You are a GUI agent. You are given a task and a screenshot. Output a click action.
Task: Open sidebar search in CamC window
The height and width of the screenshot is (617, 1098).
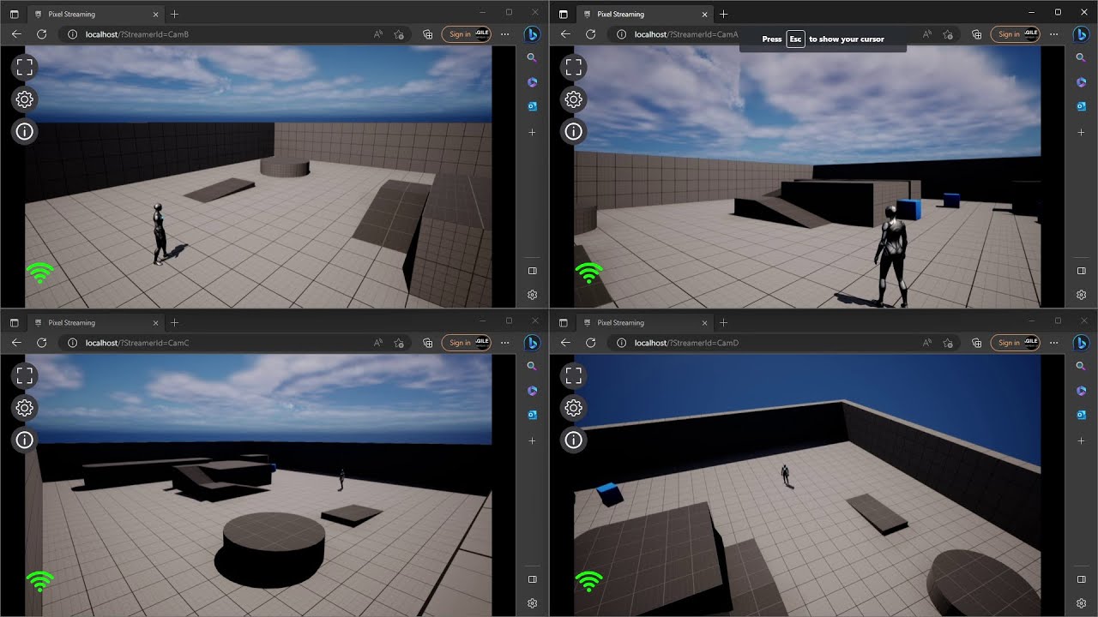pyautogui.click(x=532, y=366)
